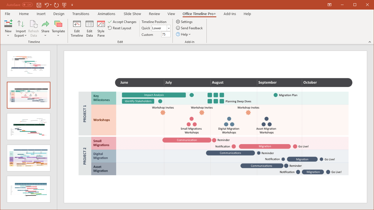Open the Edit Timeline tool
Viewport: 374px width, 210px height.
[77, 28]
